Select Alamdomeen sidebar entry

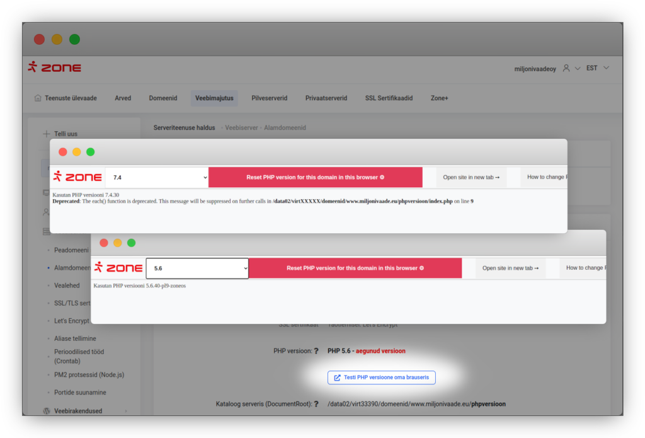(x=72, y=268)
